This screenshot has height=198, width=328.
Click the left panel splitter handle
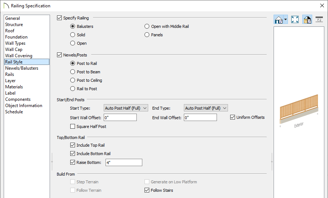[52, 161]
